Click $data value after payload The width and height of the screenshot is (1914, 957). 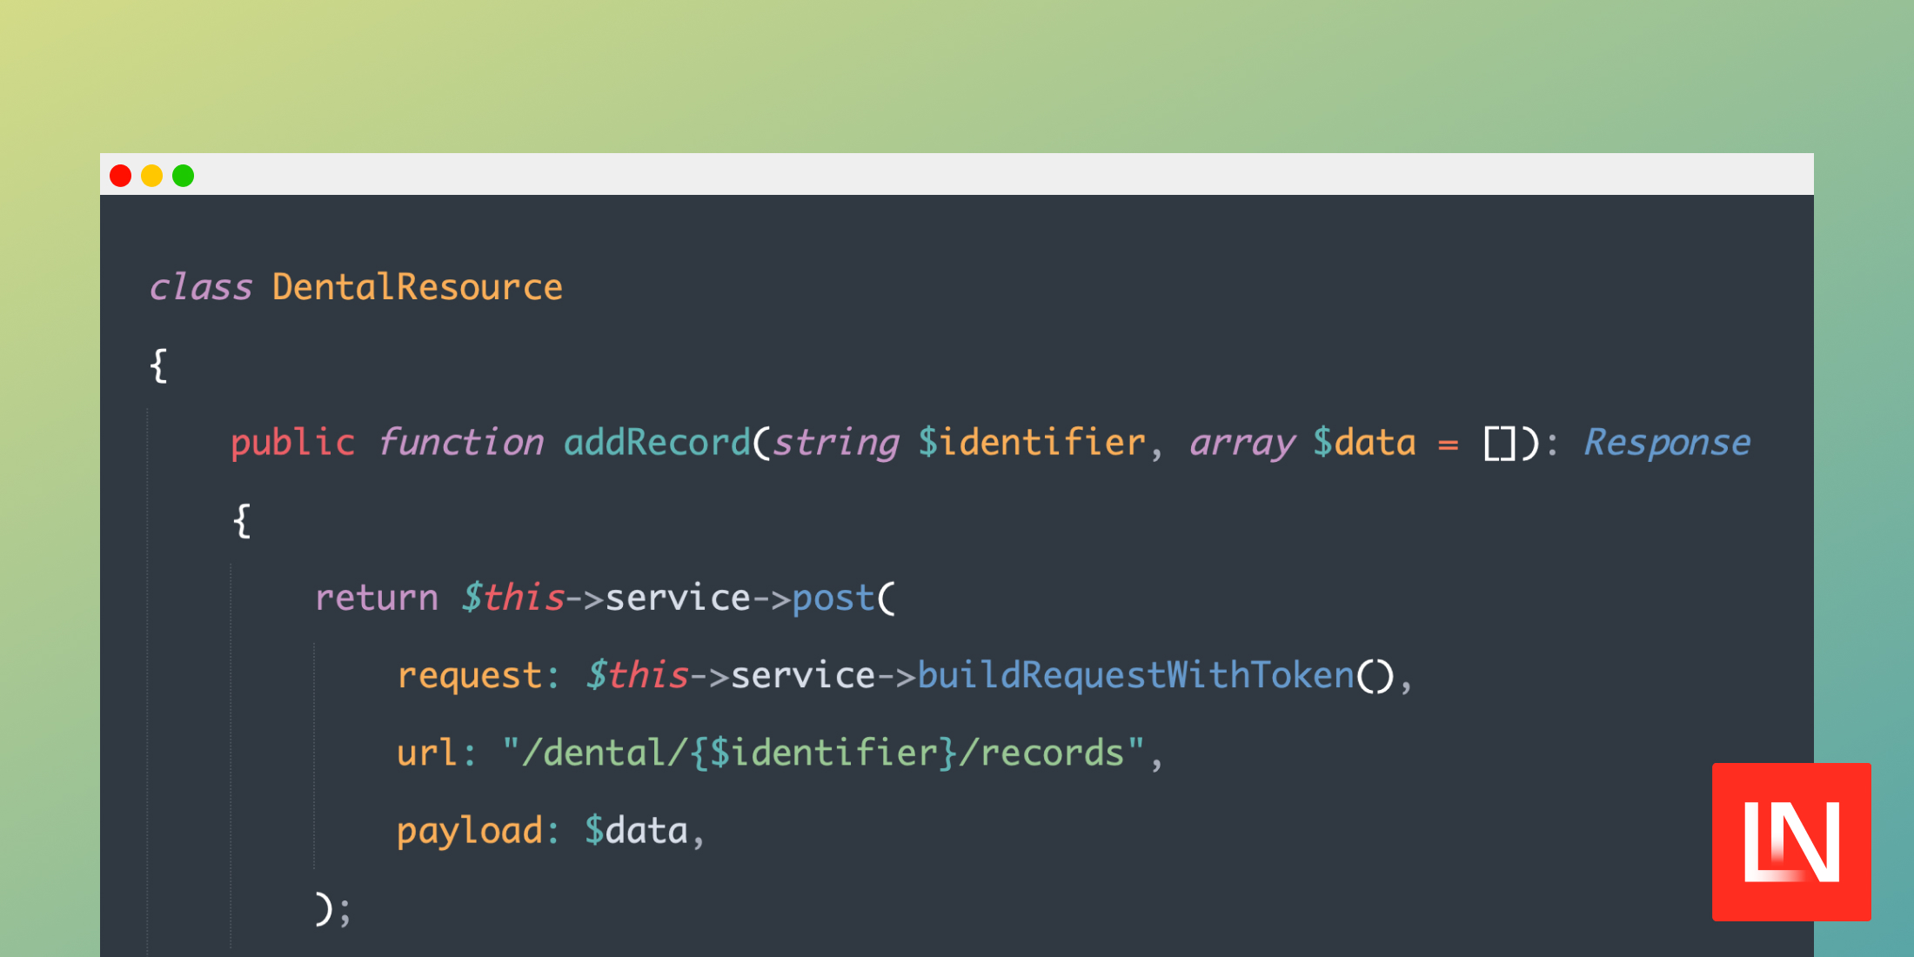tap(636, 831)
